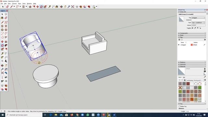Image resolution: width=208 pixels, height=117 pixels.
Task: Collapse the Tags panel
Action: (192, 37)
